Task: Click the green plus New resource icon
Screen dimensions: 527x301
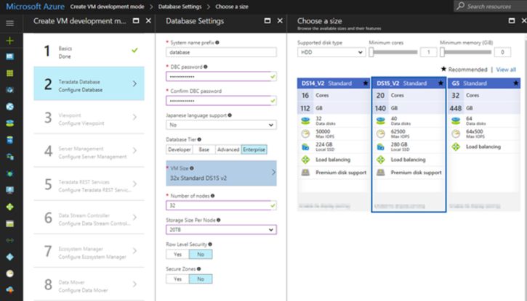Action: click(x=9, y=41)
